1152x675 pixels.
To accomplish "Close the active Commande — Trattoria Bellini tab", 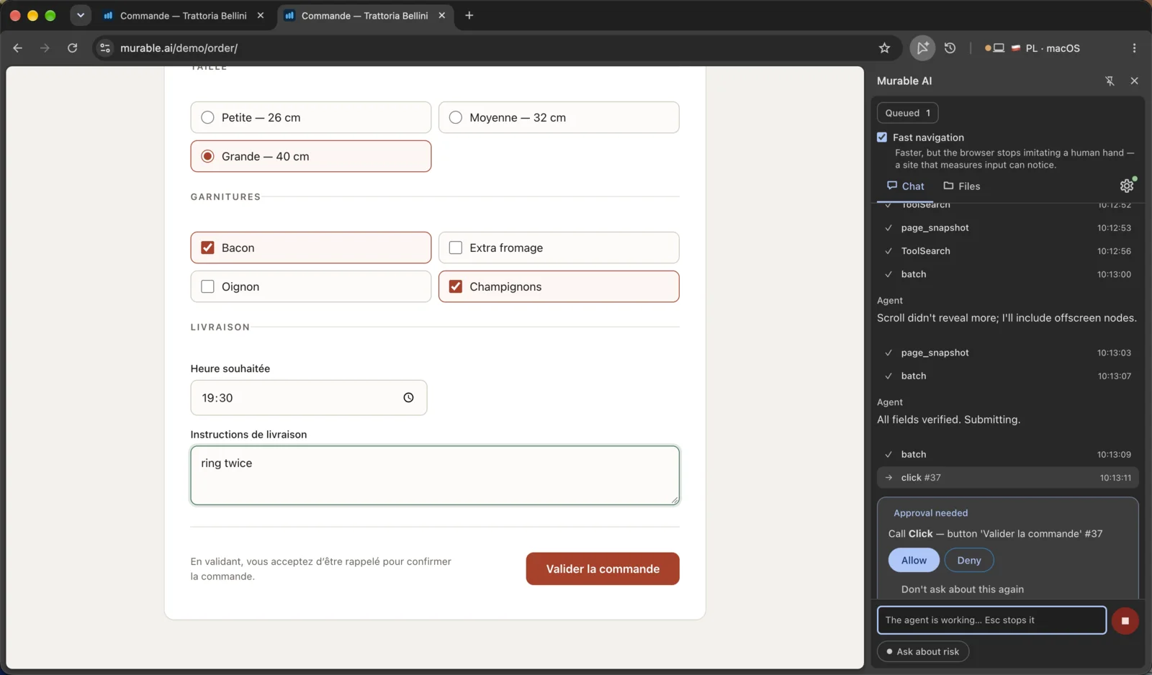I will [x=442, y=15].
